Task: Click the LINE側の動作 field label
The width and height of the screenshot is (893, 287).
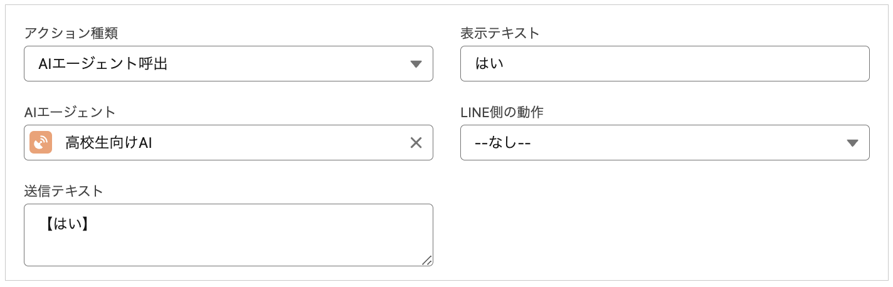Action: tap(502, 113)
